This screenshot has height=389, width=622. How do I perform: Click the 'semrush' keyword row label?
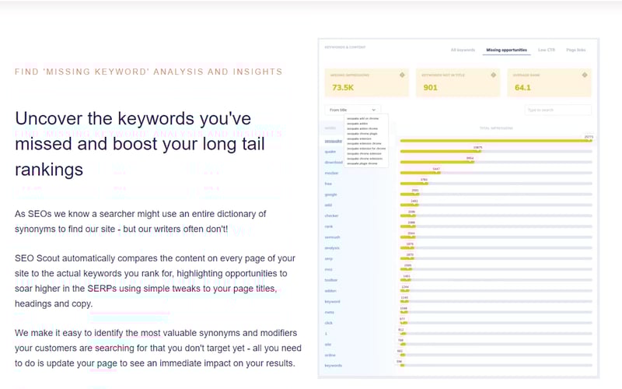(x=333, y=237)
